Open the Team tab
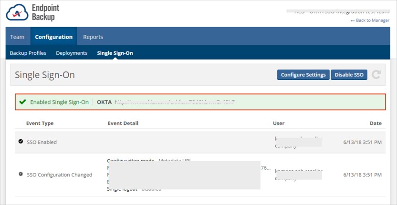The image size is (397, 205). [18, 37]
